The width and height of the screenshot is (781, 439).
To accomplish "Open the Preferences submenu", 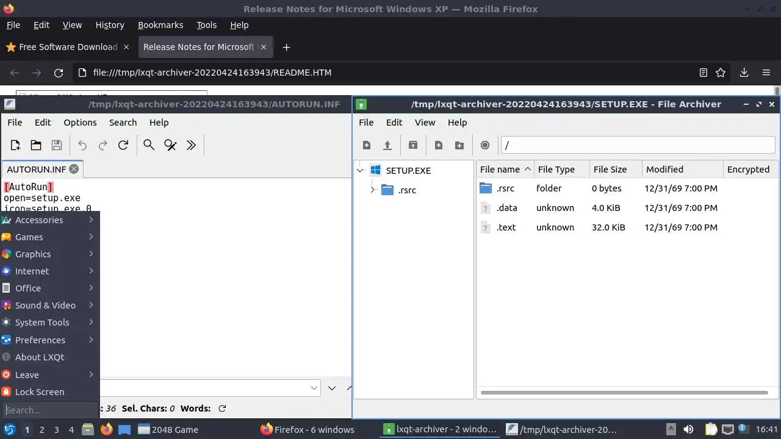I will [50, 340].
